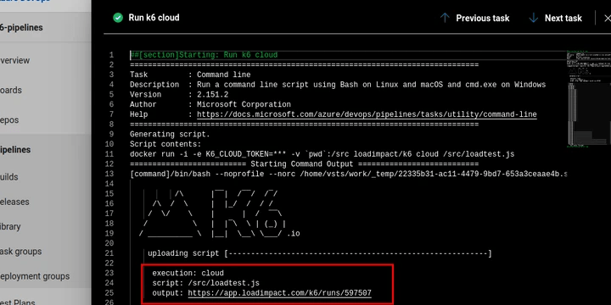
Task: Open Task groups in the sidebar
Action: pyautogui.click(x=20, y=252)
